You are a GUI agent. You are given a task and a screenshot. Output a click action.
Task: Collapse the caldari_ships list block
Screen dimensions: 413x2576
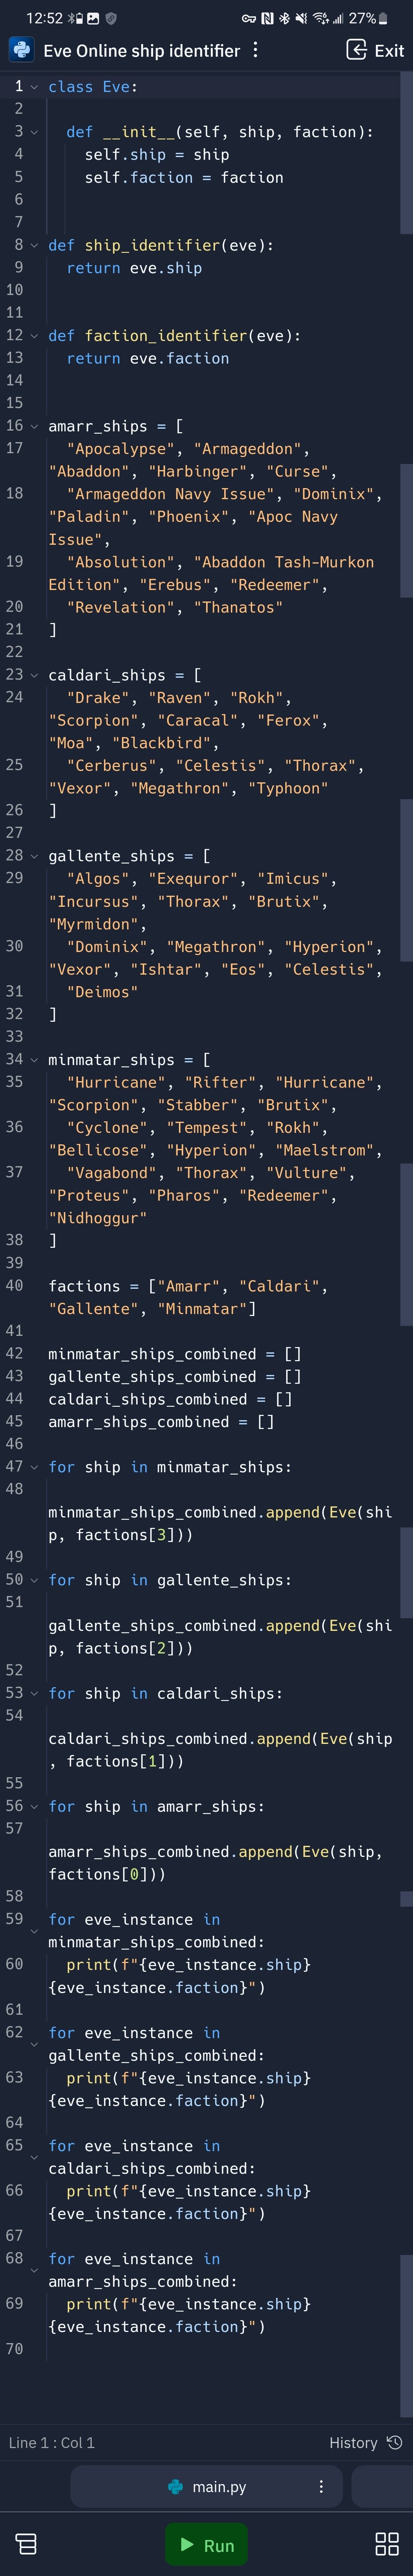(x=35, y=675)
